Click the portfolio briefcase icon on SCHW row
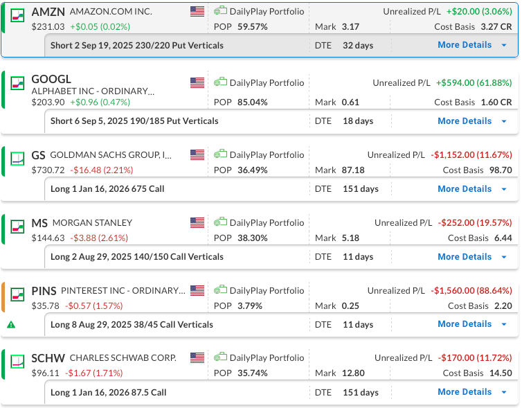 [220, 357]
